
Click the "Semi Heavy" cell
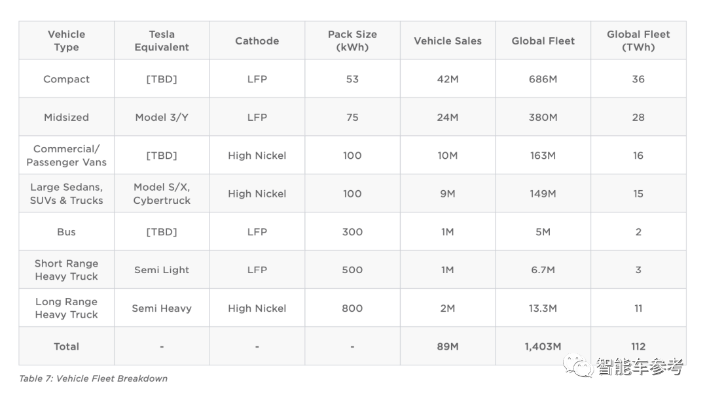tap(162, 308)
